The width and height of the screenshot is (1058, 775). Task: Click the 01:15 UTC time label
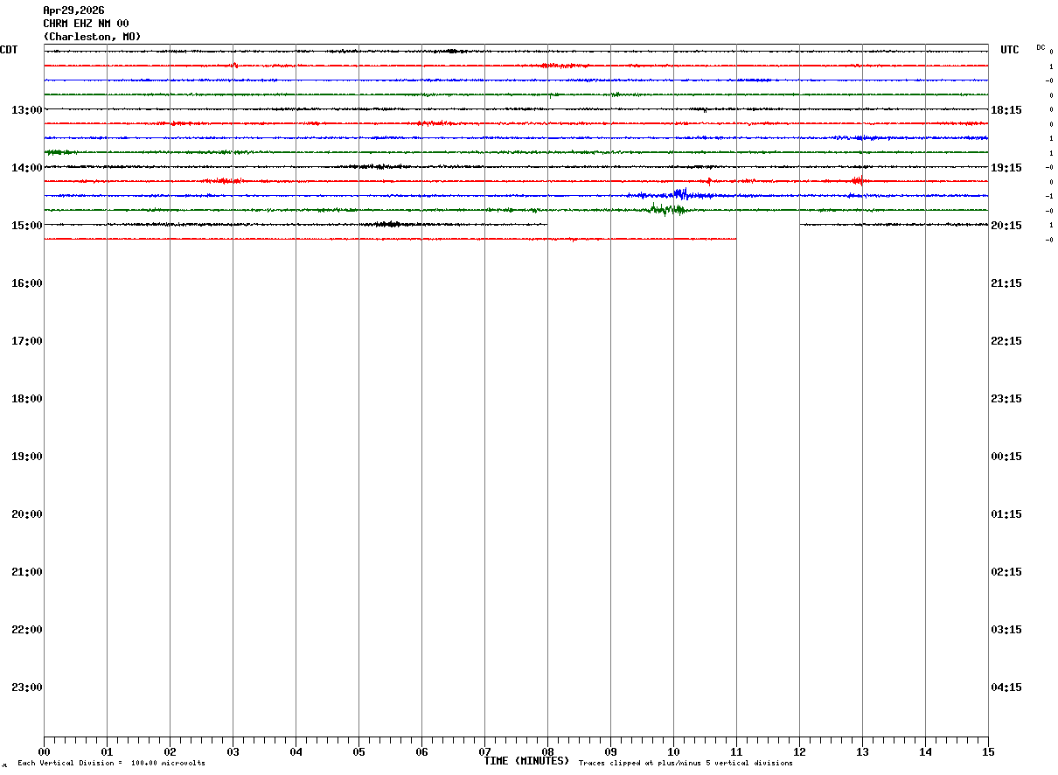1006,513
